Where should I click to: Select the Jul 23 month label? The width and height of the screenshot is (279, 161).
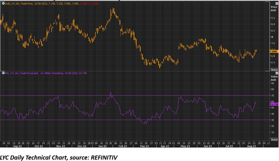coord(229,146)
